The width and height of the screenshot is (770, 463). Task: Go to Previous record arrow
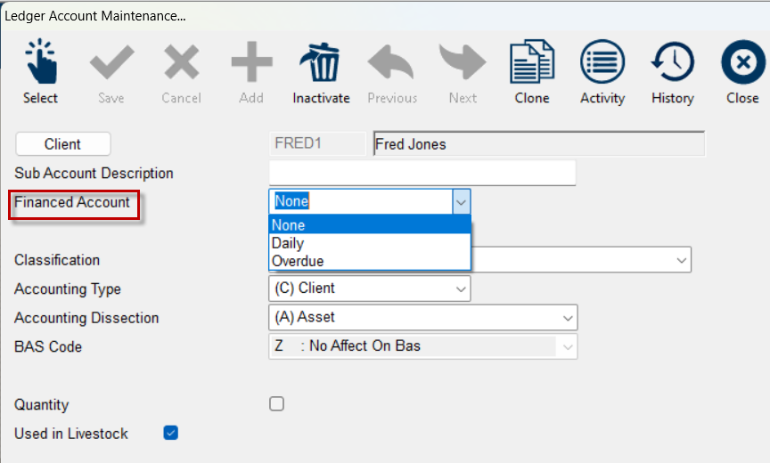(x=391, y=61)
